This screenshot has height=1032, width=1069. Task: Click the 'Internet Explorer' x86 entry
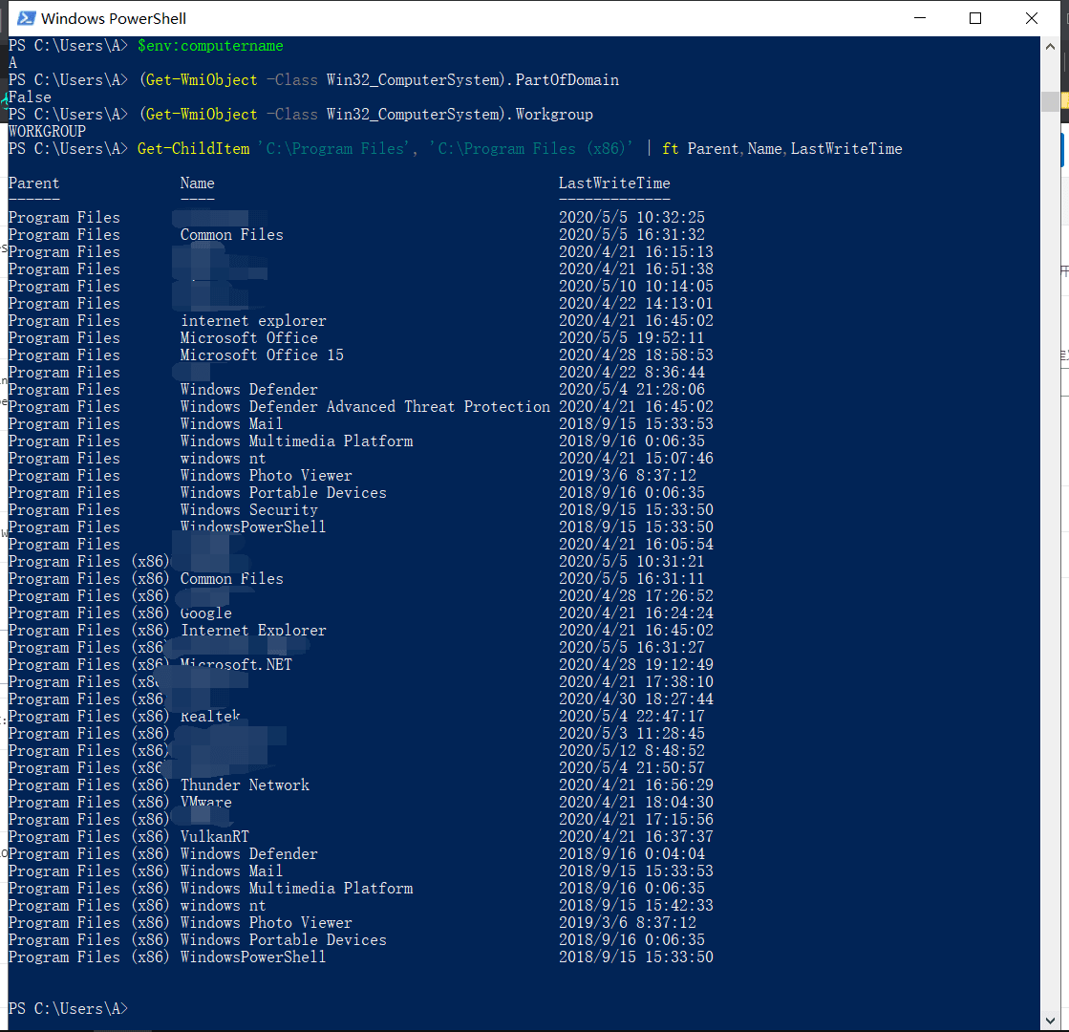(x=253, y=631)
